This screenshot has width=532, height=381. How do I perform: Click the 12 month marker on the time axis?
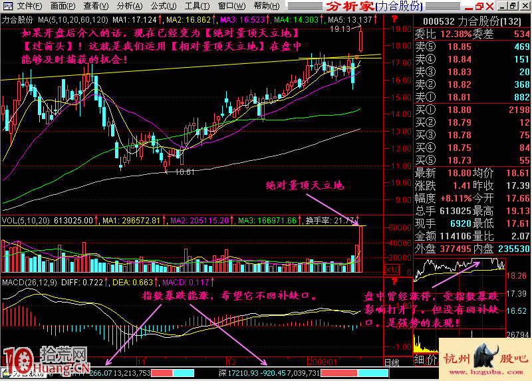pyautogui.click(x=231, y=362)
